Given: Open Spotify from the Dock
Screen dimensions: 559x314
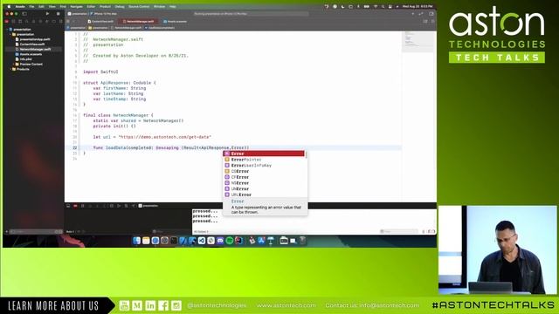Looking at the screenshot, I should pyautogui.click(x=229, y=241).
